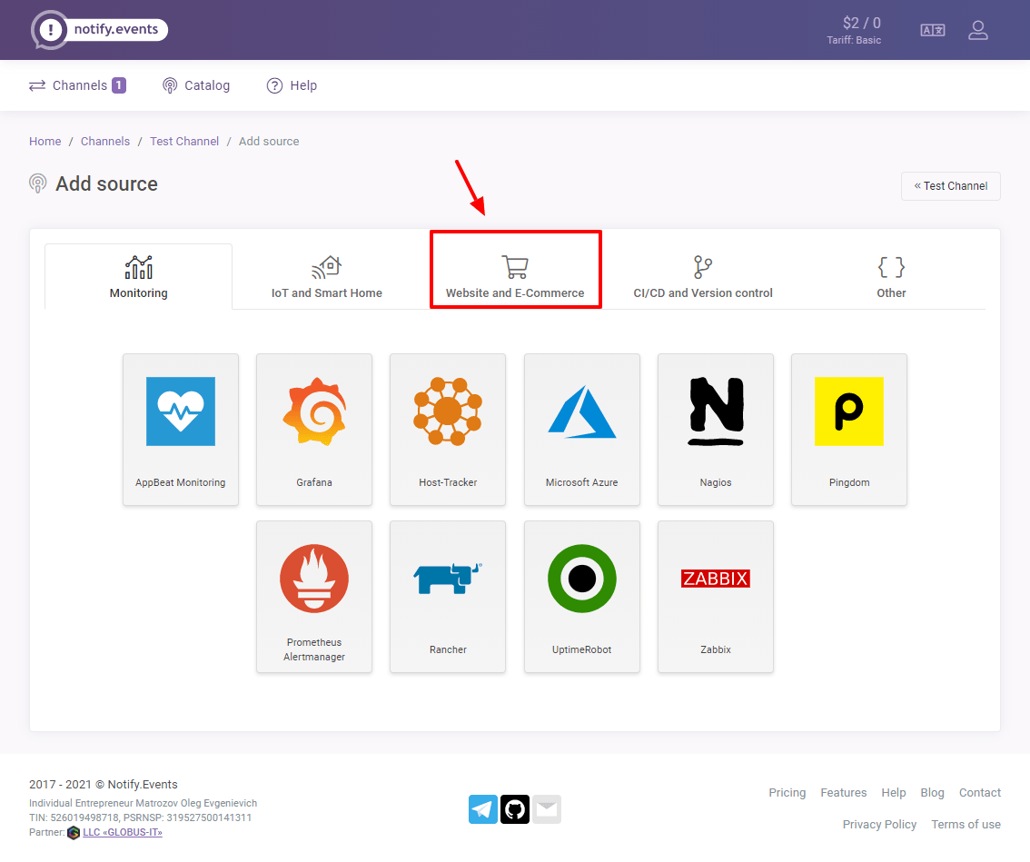
Task: Open Test Channel breadcrumb link
Action: tap(183, 142)
